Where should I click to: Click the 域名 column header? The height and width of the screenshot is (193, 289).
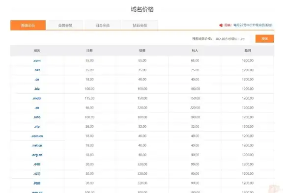click(x=37, y=51)
